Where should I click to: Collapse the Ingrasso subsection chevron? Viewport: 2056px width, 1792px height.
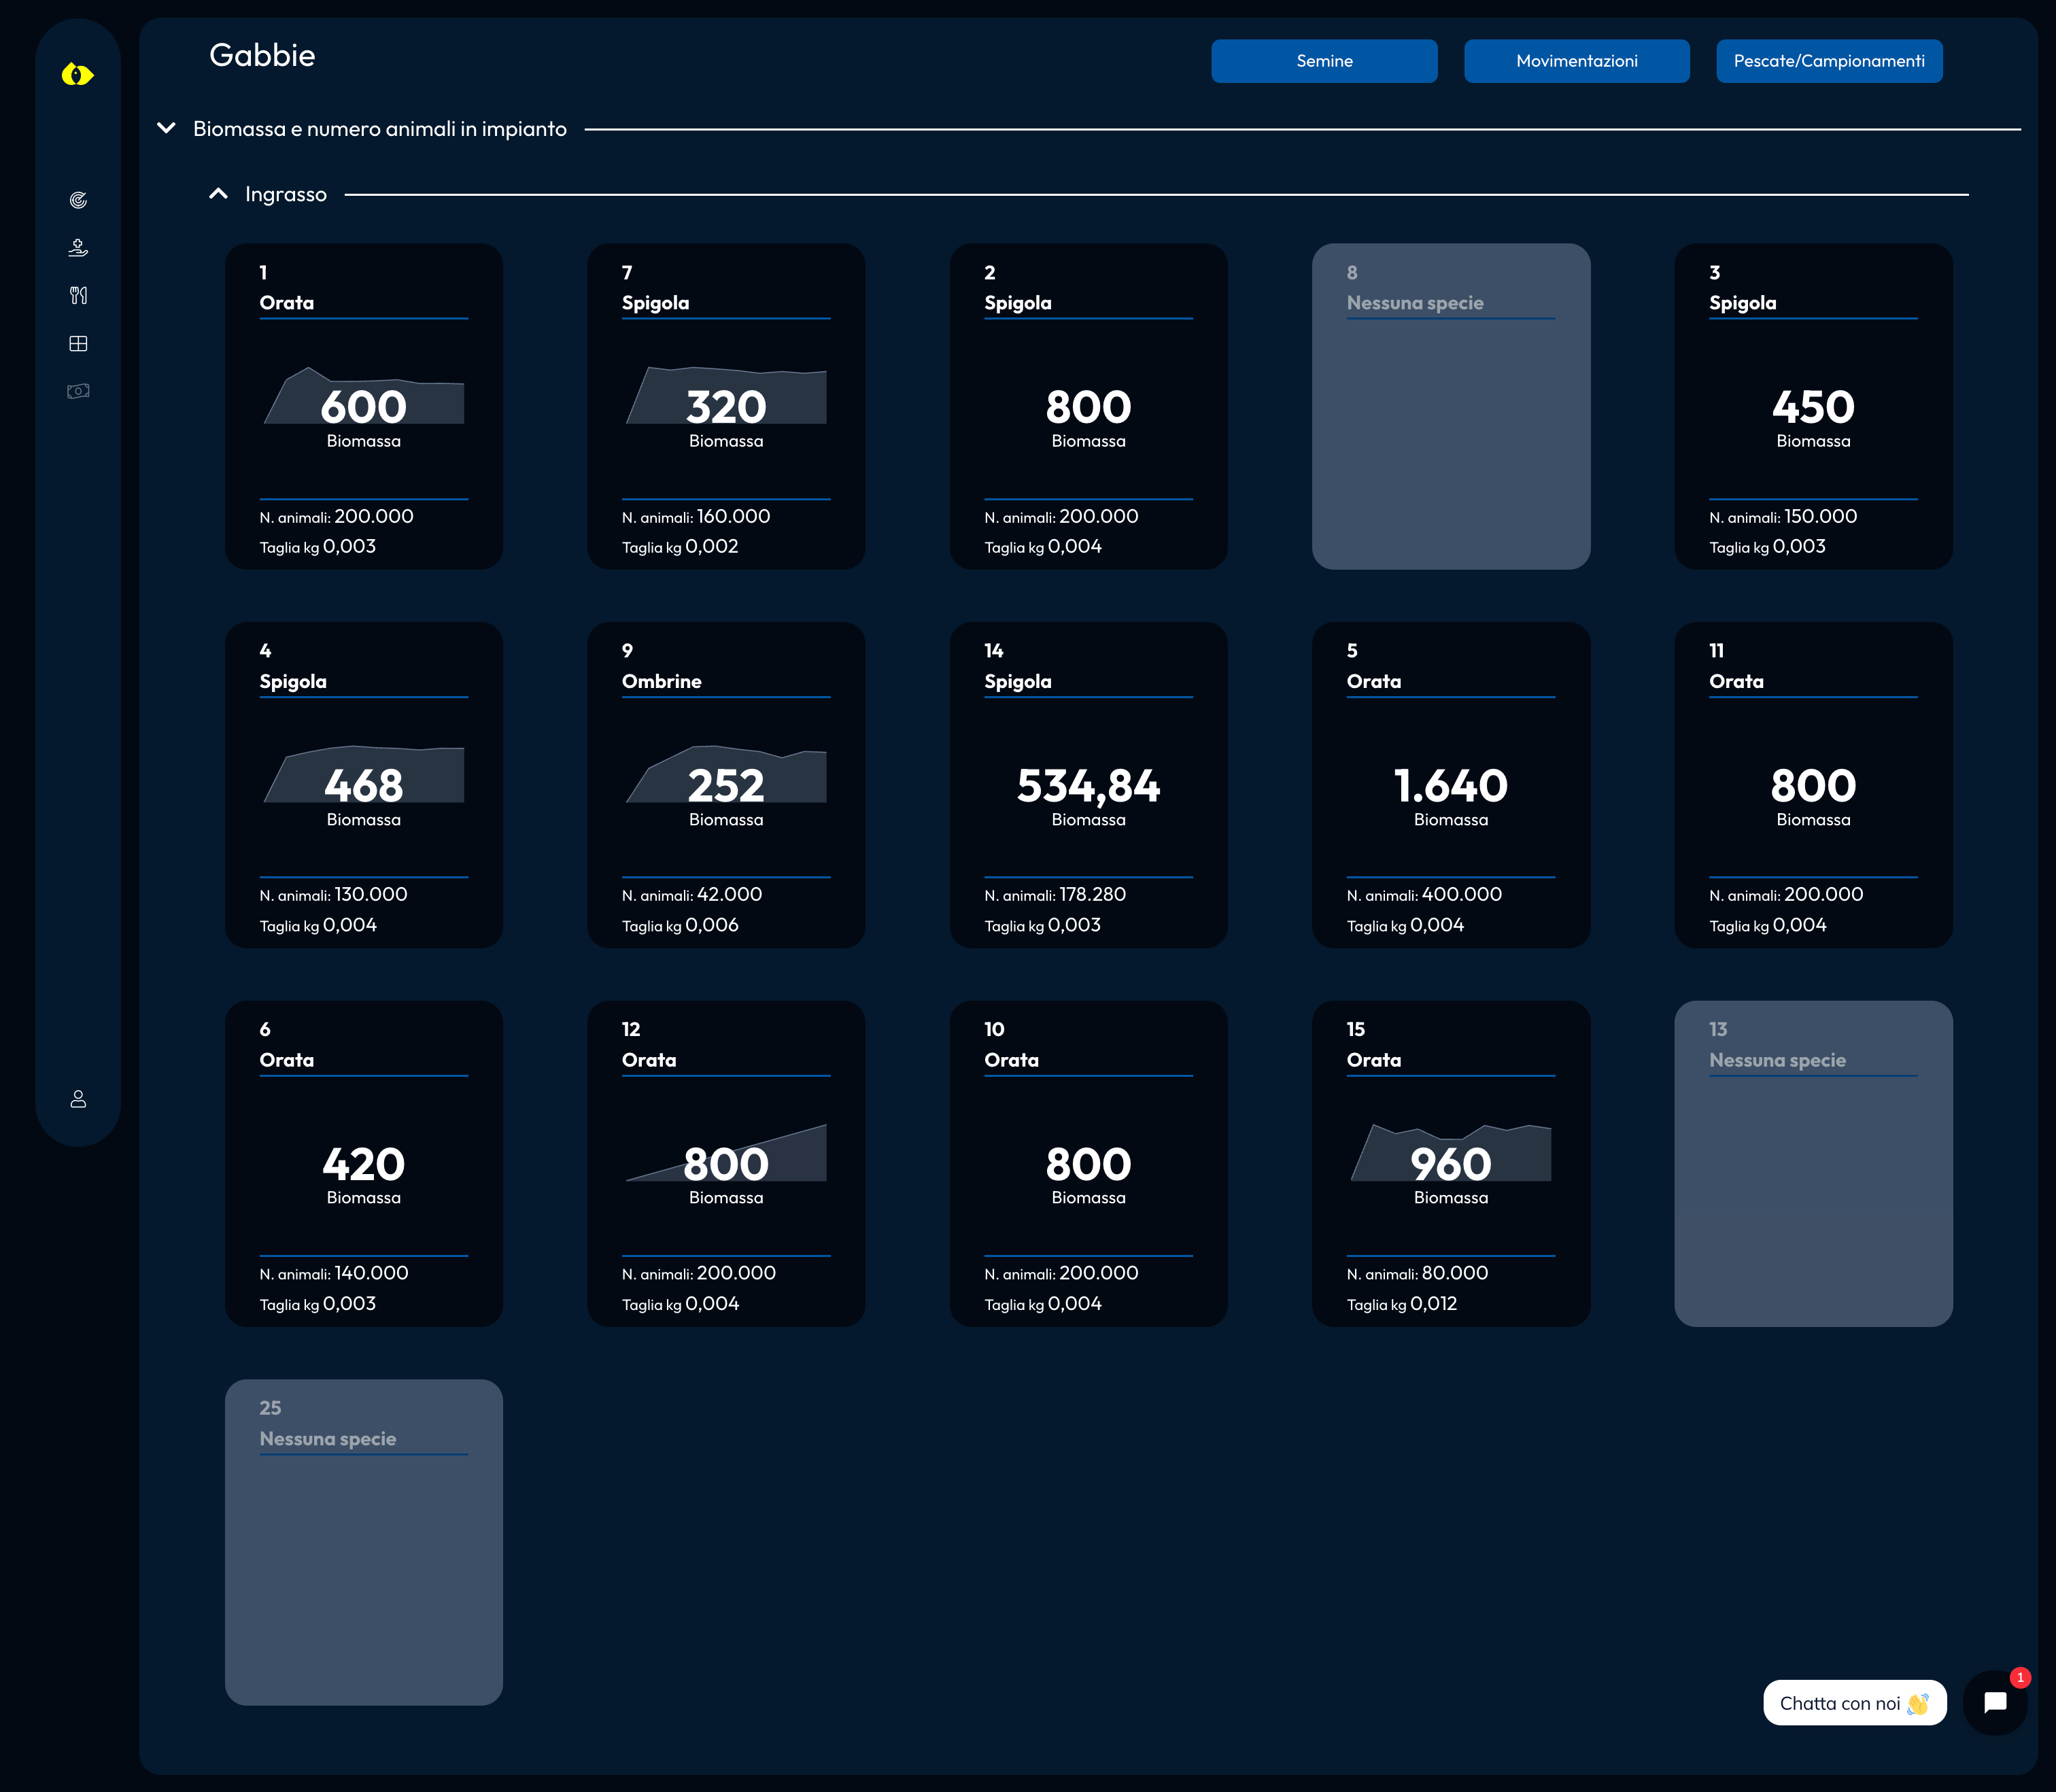click(x=218, y=194)
